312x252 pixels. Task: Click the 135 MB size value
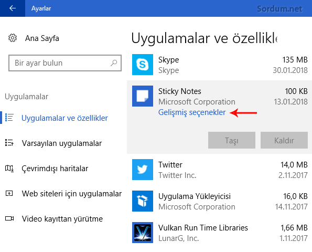(295, 60)
